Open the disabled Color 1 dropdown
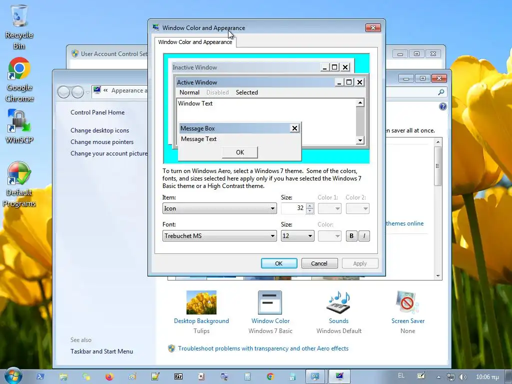 point(329,208)
